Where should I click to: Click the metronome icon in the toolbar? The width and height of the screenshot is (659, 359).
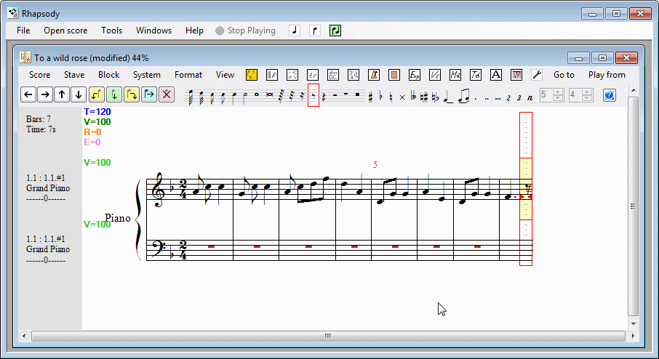pyautogui.click(x=375, y=75)
